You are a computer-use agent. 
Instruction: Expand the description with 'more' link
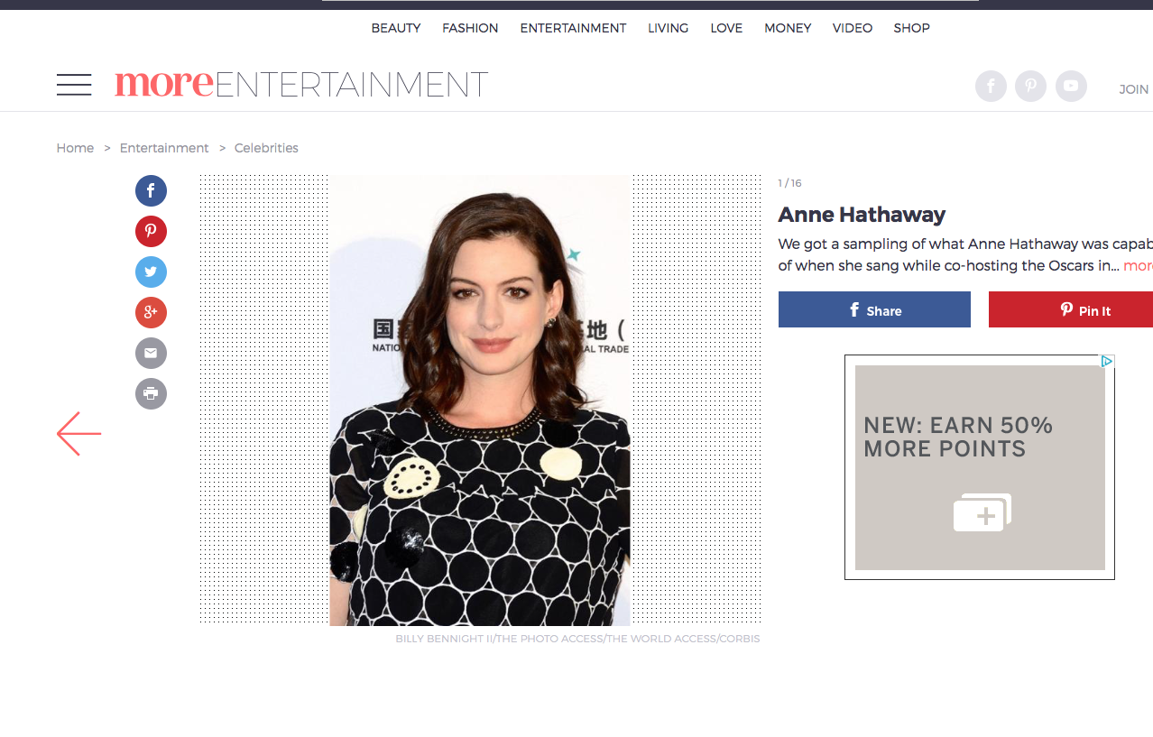(1138, 266)
